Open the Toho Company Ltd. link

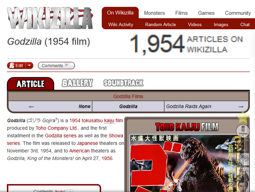[x=57, y=128]
